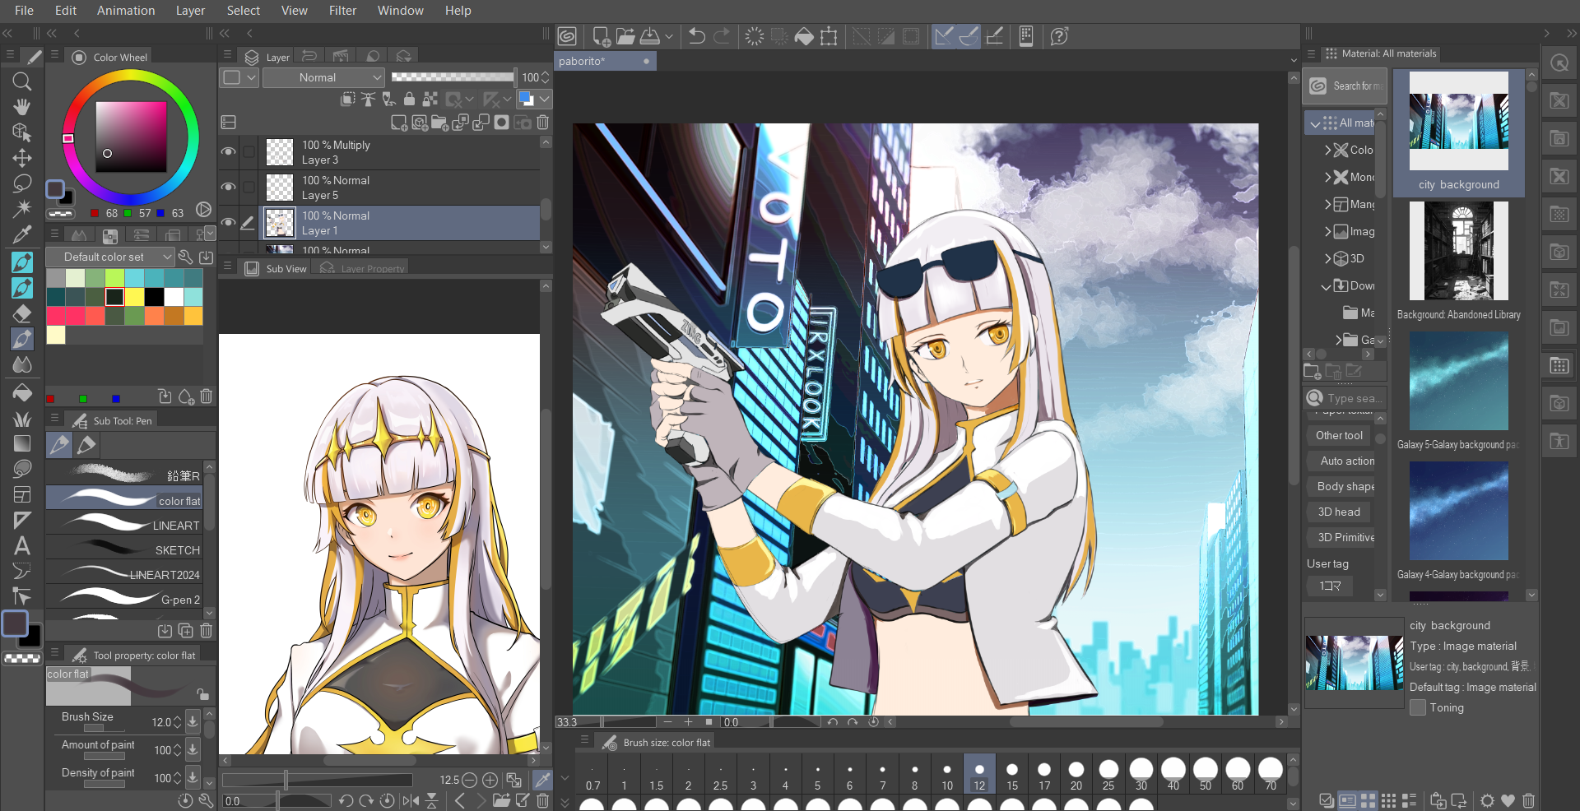
Task: Open the Normal blending mode dropdown
Action: coord(323,77)
